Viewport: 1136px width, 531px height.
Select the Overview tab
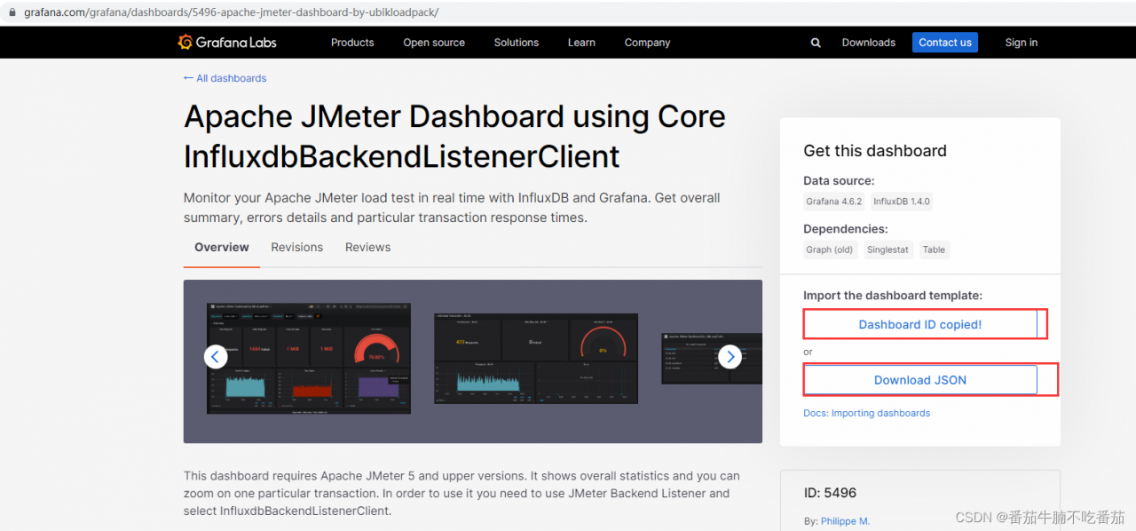[x=222, y=248]
